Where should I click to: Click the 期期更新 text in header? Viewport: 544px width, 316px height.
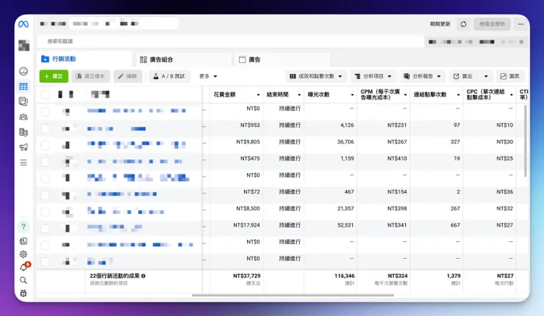pyautogui.click(x=440, y=24)
